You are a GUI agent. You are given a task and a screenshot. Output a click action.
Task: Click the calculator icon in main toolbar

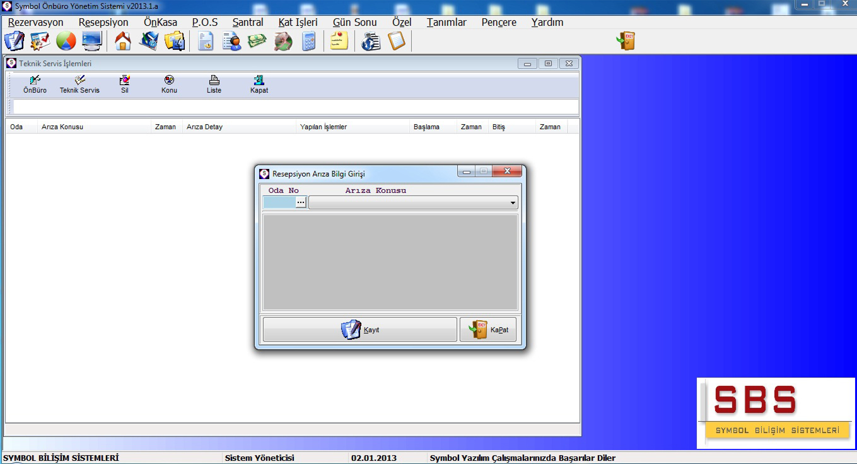tap(308, 41)
